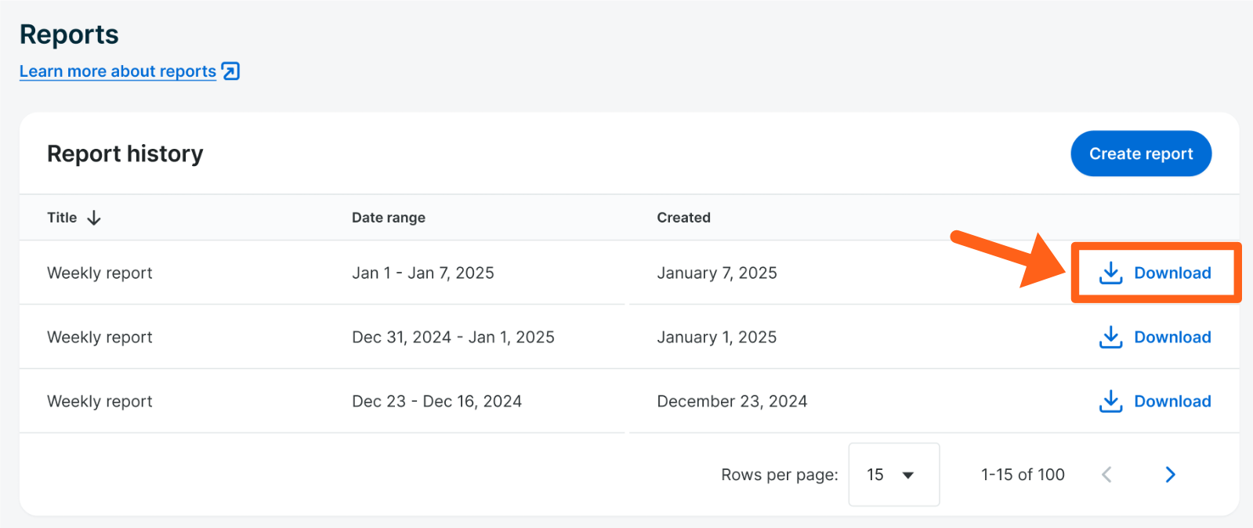Viewport: 1253px width, 528px height.
Task: Open the rows per page dropdown
Action: pyautogui.click(x=893, y=475)
